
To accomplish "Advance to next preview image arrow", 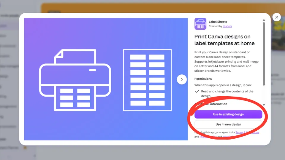I will click(x=182, y=79).
